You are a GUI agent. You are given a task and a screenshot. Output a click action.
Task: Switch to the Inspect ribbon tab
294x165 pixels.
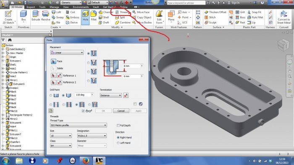(x=31, y=7)
